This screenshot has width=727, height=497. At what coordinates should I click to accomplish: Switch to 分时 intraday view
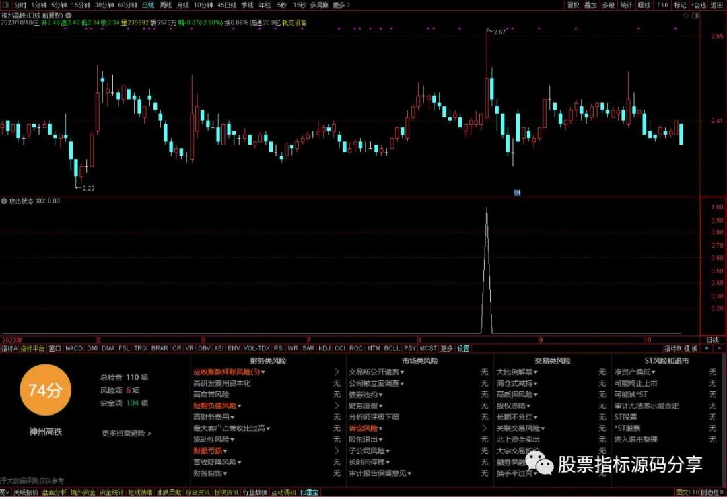click(x=20, y=5)
